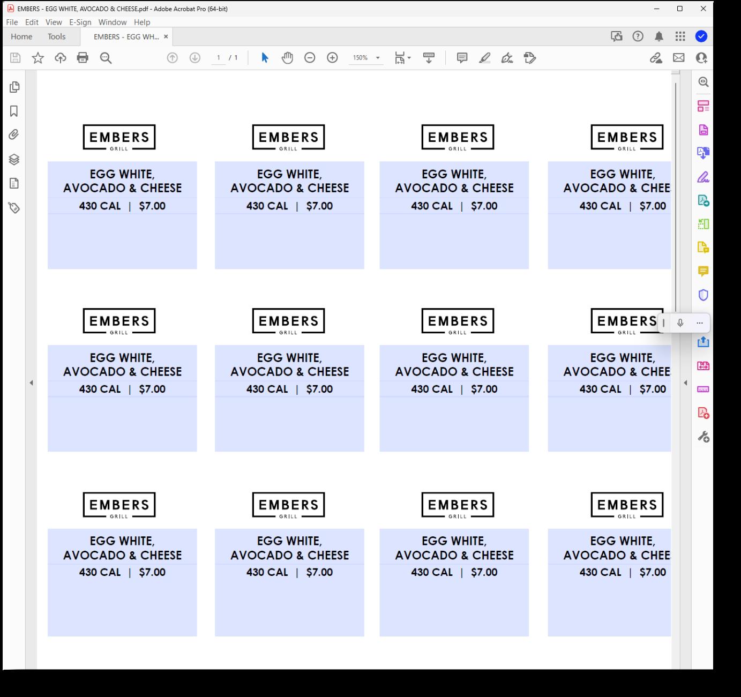Open the Help question mark icon

click(x=638, y=36)
